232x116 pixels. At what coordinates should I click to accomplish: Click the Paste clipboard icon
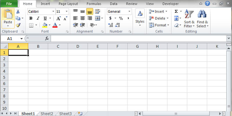coord(8,14)
